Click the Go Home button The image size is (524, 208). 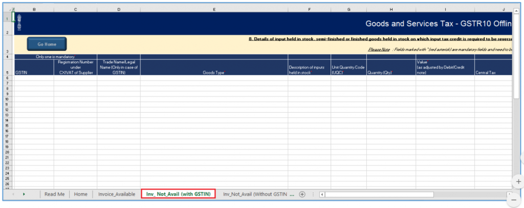pyautogui.click(x=47, y=44)
